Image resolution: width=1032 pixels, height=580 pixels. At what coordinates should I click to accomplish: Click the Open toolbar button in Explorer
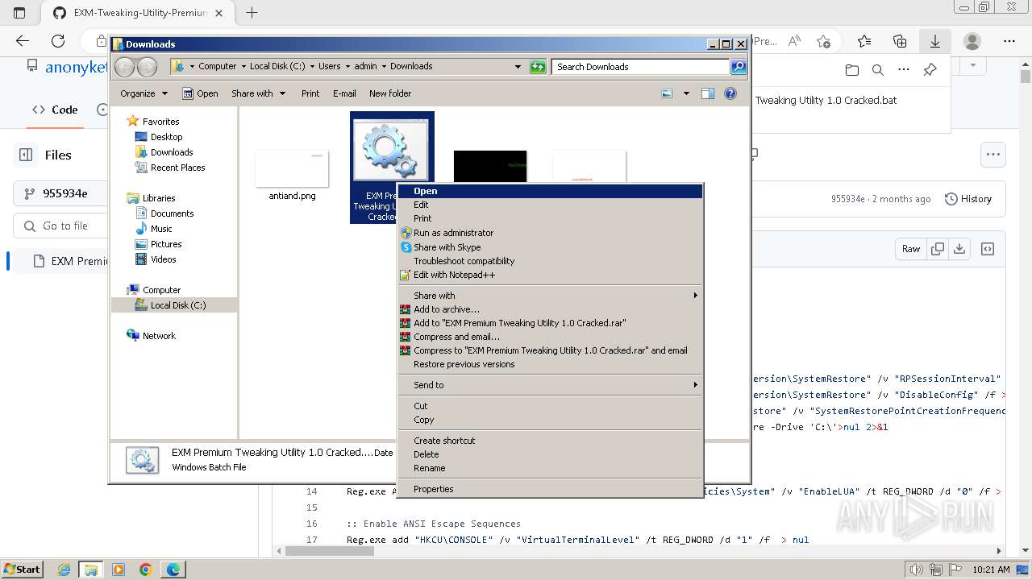pos(200,93)
